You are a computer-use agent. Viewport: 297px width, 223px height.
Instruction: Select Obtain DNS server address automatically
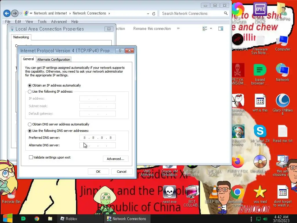pos(30,124)
